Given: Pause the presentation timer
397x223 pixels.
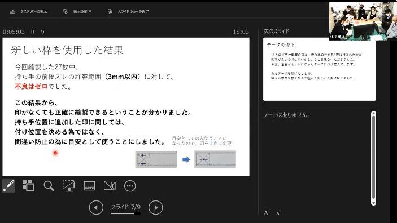Looking at the screenshot, I should pyautogui.click(x=32, y=32).
